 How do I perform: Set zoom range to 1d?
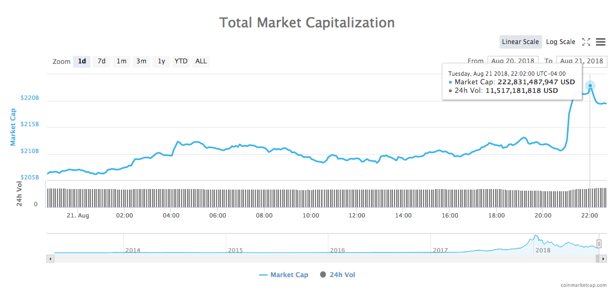point(82,61)
